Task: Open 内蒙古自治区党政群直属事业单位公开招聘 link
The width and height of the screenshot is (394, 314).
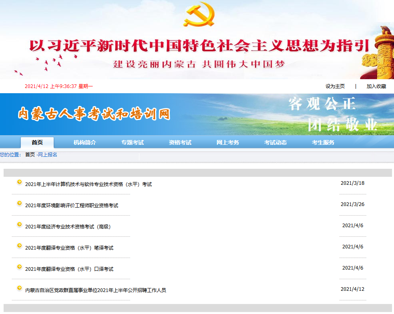Action: [x=96, y=290]
